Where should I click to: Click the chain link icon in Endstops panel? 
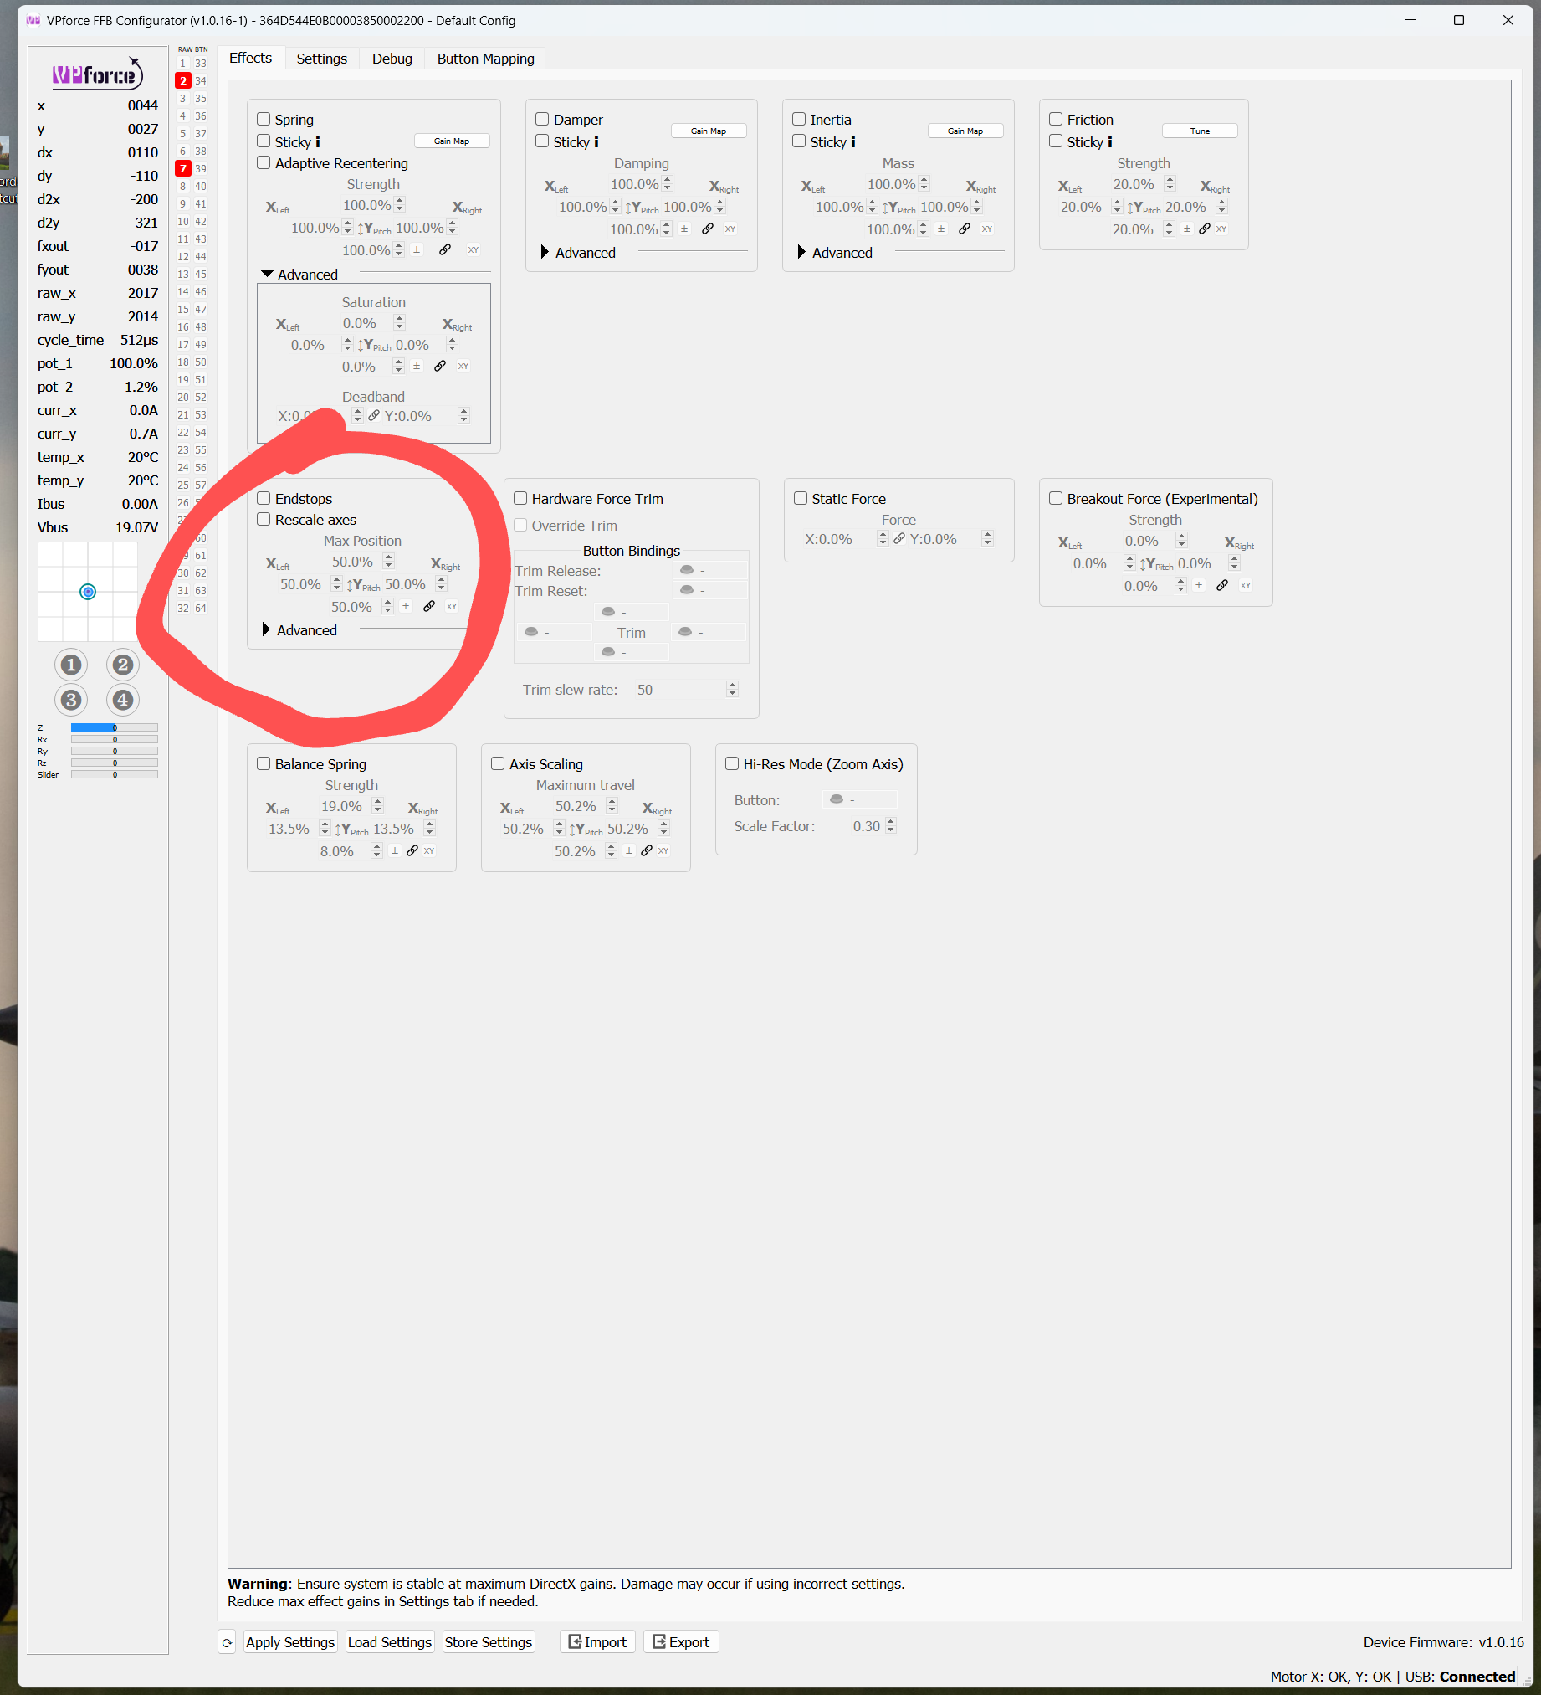tap(429, 605)
